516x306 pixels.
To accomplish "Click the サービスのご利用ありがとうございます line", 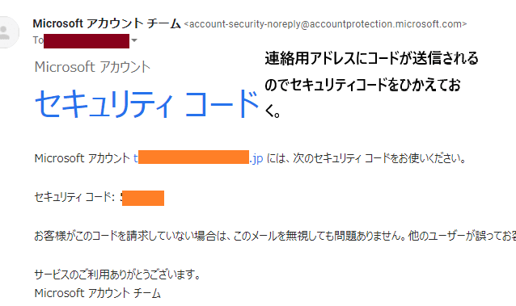I will (x=117, y=275).
